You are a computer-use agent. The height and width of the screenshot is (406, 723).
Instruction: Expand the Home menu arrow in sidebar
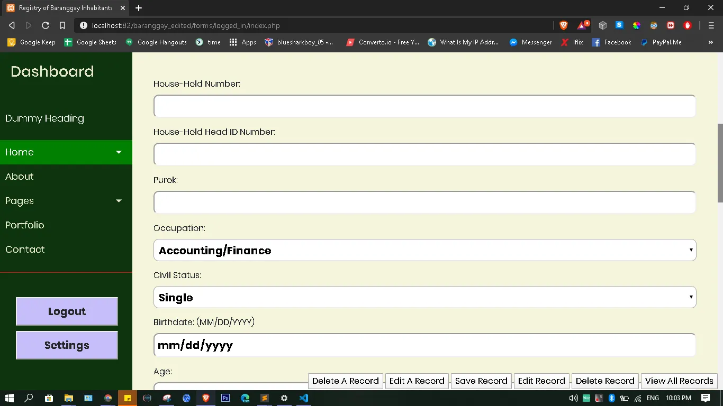[119, 152]
